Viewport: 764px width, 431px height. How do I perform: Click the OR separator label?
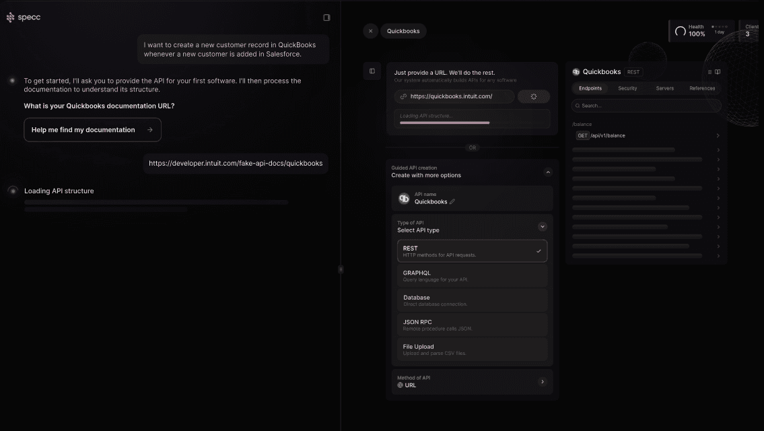pyautogui.click(x=472, y=147)
